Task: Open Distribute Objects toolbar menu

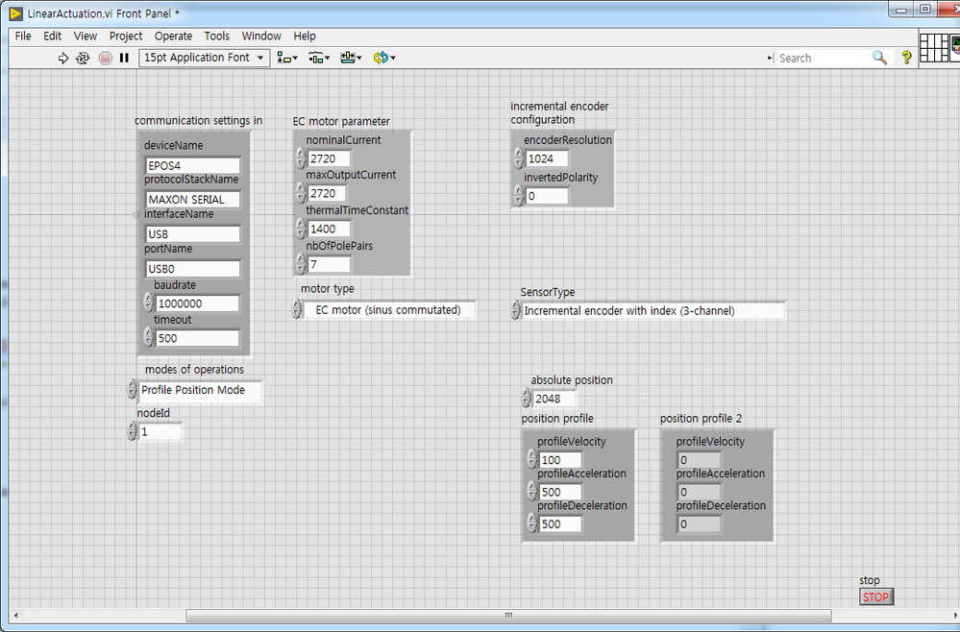Action: point(317,58)
